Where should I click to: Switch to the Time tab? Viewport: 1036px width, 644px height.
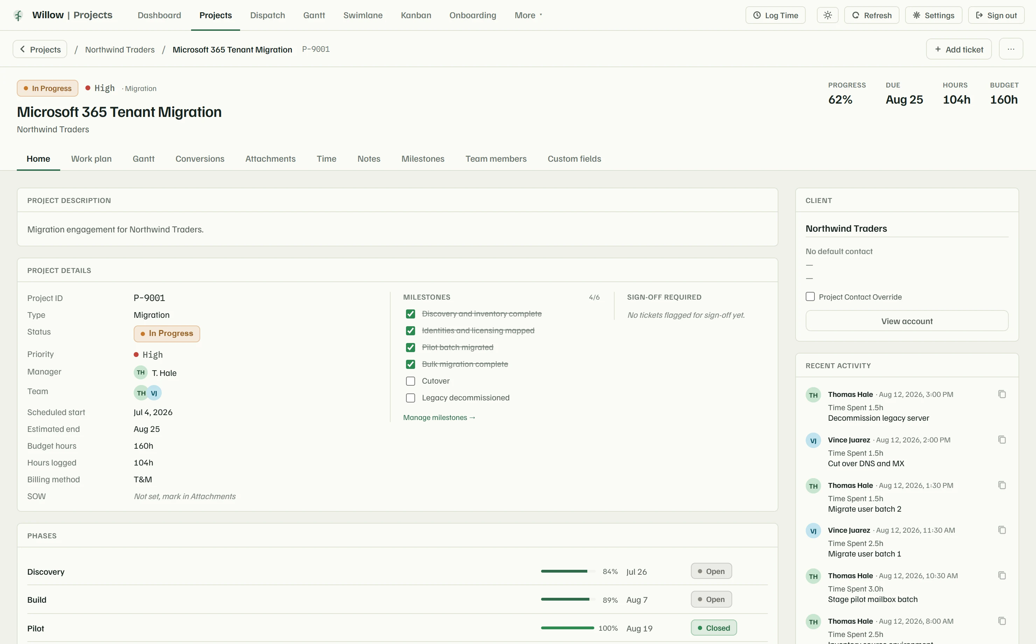(x=326, y=159)
